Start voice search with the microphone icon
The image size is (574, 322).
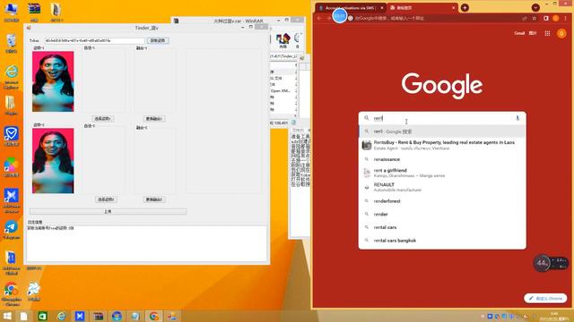(517, 118)
